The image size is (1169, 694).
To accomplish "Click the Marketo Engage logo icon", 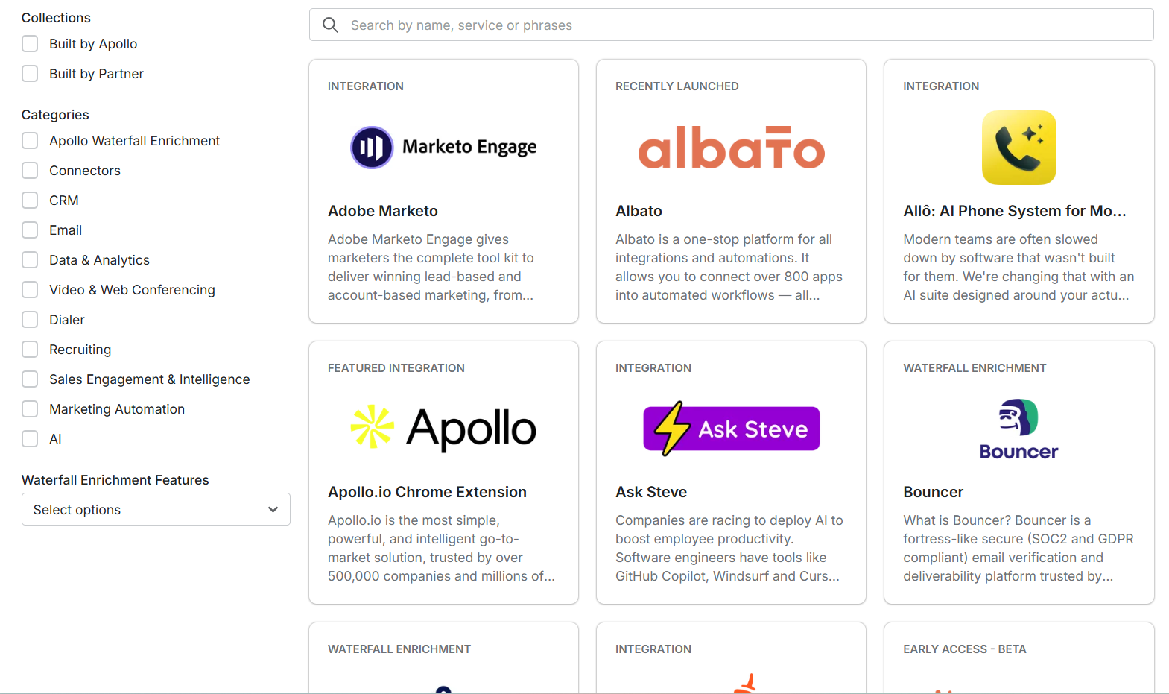I will pos(371,148).
